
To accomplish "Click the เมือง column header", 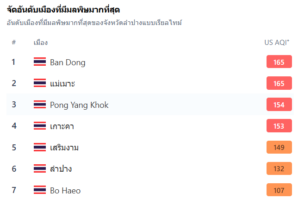I will [x=40, y=43].
